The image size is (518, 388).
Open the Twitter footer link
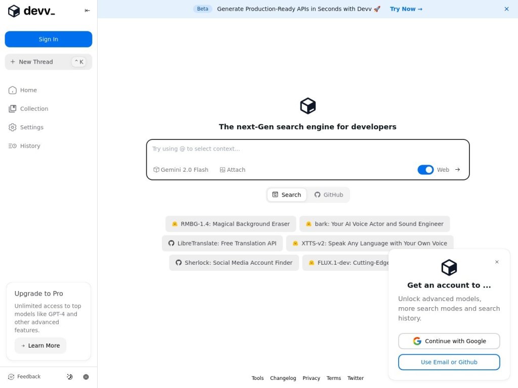click(x=356, y=378)
